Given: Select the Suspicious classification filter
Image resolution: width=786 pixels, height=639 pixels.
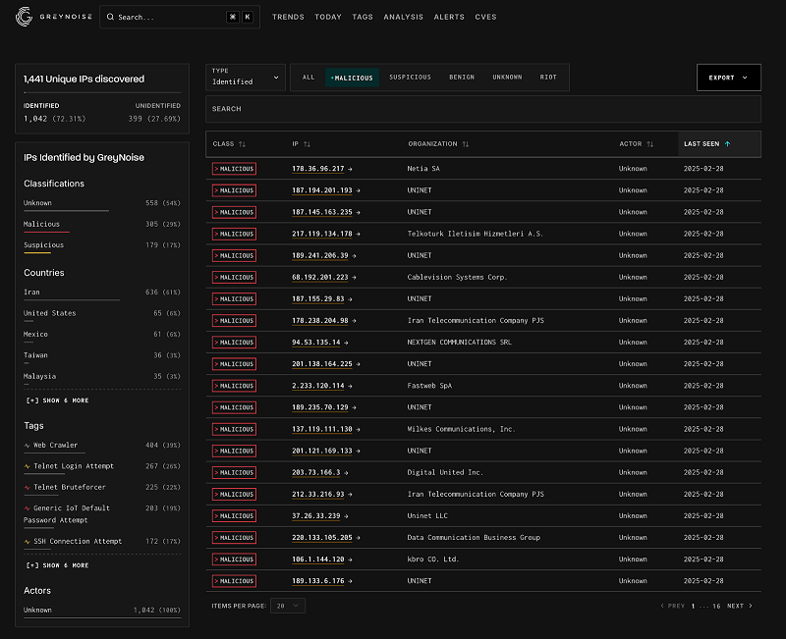Looking at the screenshot, I should 410,78.
